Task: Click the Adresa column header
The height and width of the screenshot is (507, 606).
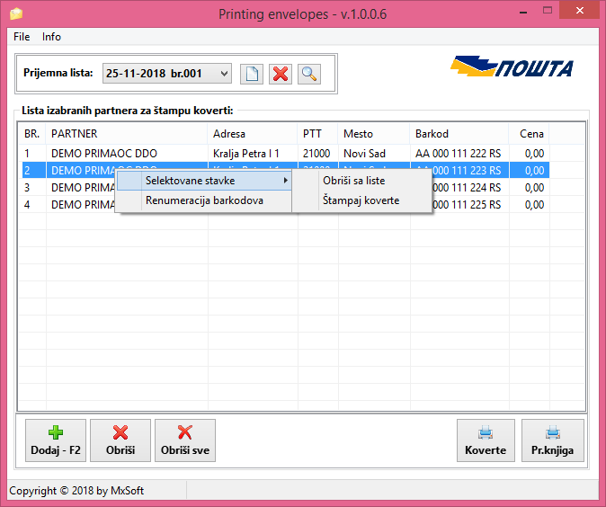Action: coord(253,134)
